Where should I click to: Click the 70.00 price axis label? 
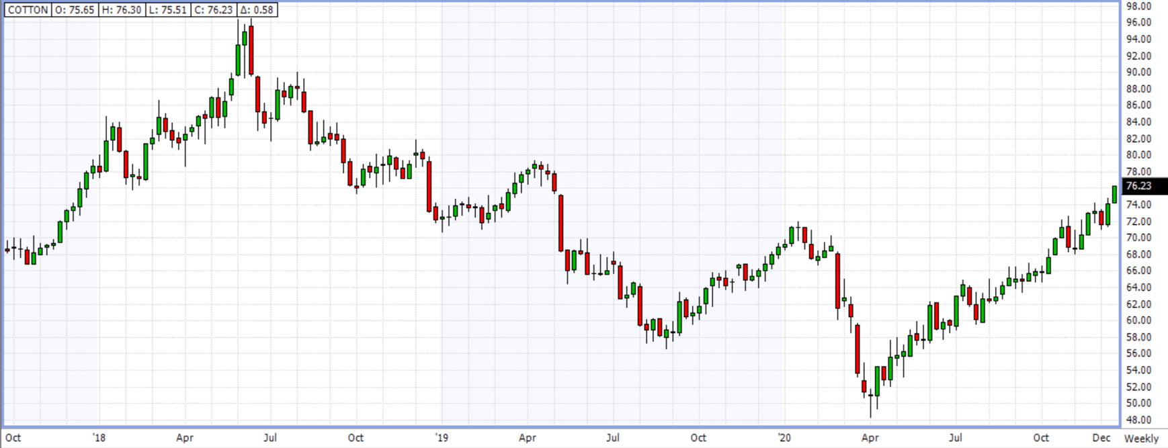click(x=1138, y=237)
